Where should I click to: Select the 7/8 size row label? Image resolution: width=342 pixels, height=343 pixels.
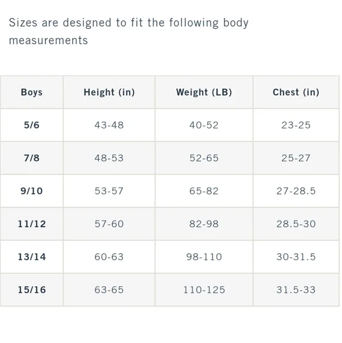[32, 158]
